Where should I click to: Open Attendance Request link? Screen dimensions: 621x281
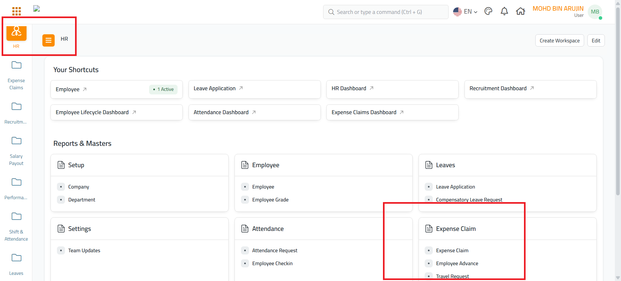pyautogui.click(x=275, y=251)
